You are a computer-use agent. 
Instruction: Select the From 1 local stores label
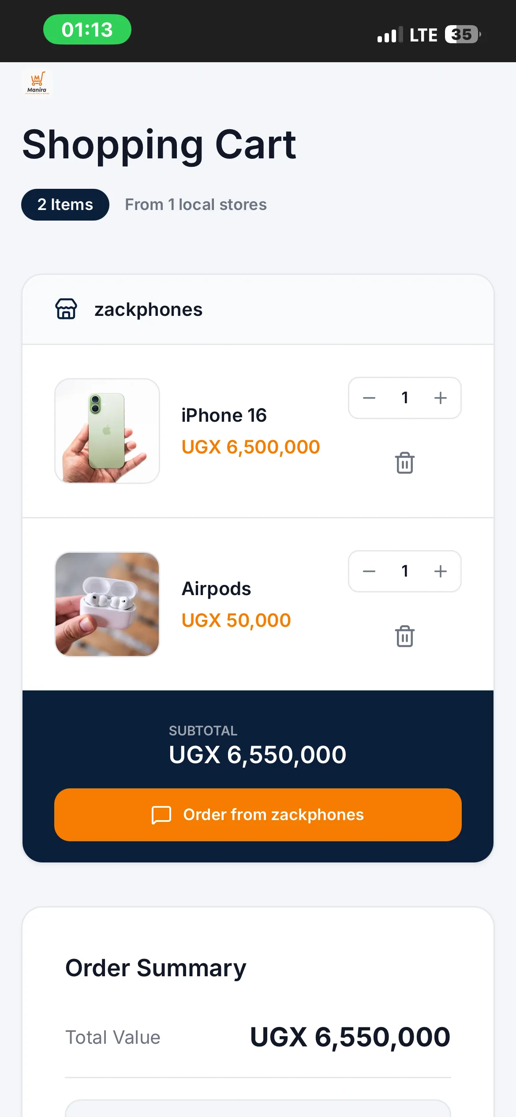coord(195,204)
